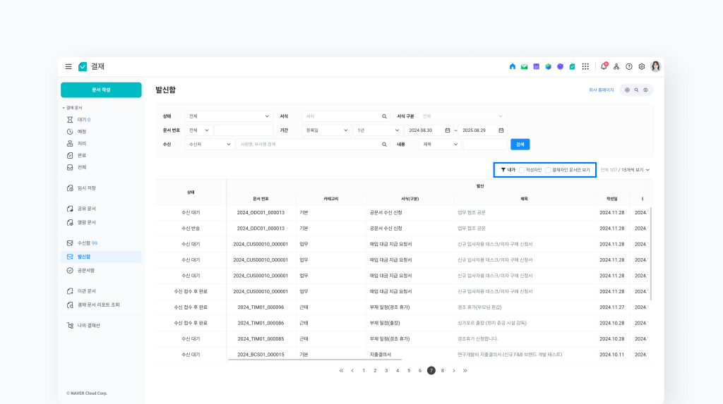The width and height of the screenshot is (723, 404).
Task: Click the help question mark icon
Action: pyautogui.click(x=628, y=66)
